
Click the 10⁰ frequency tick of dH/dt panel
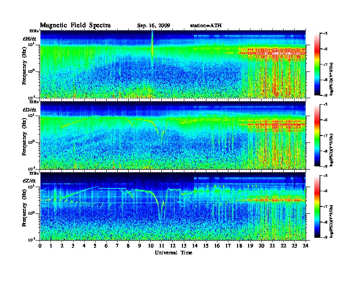click(x=31, y=71)
